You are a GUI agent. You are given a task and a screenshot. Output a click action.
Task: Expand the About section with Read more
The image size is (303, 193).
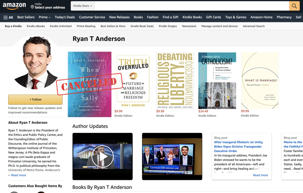[x=17, y=175]
